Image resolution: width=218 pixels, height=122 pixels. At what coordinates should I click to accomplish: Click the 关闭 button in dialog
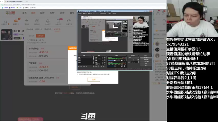[x=93, y=79]
